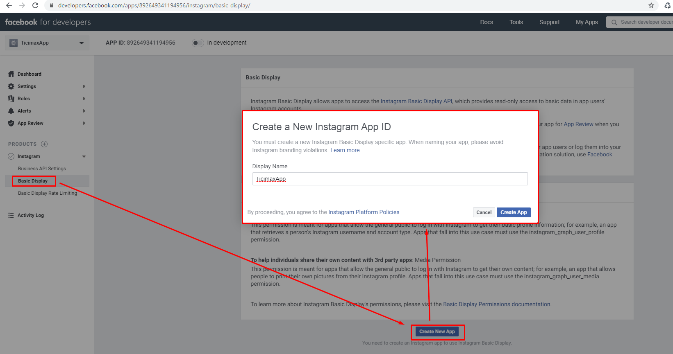Open the My Apps menu
Image resolution: width=673 pixels, height=354 pixels.
point(587,22)
